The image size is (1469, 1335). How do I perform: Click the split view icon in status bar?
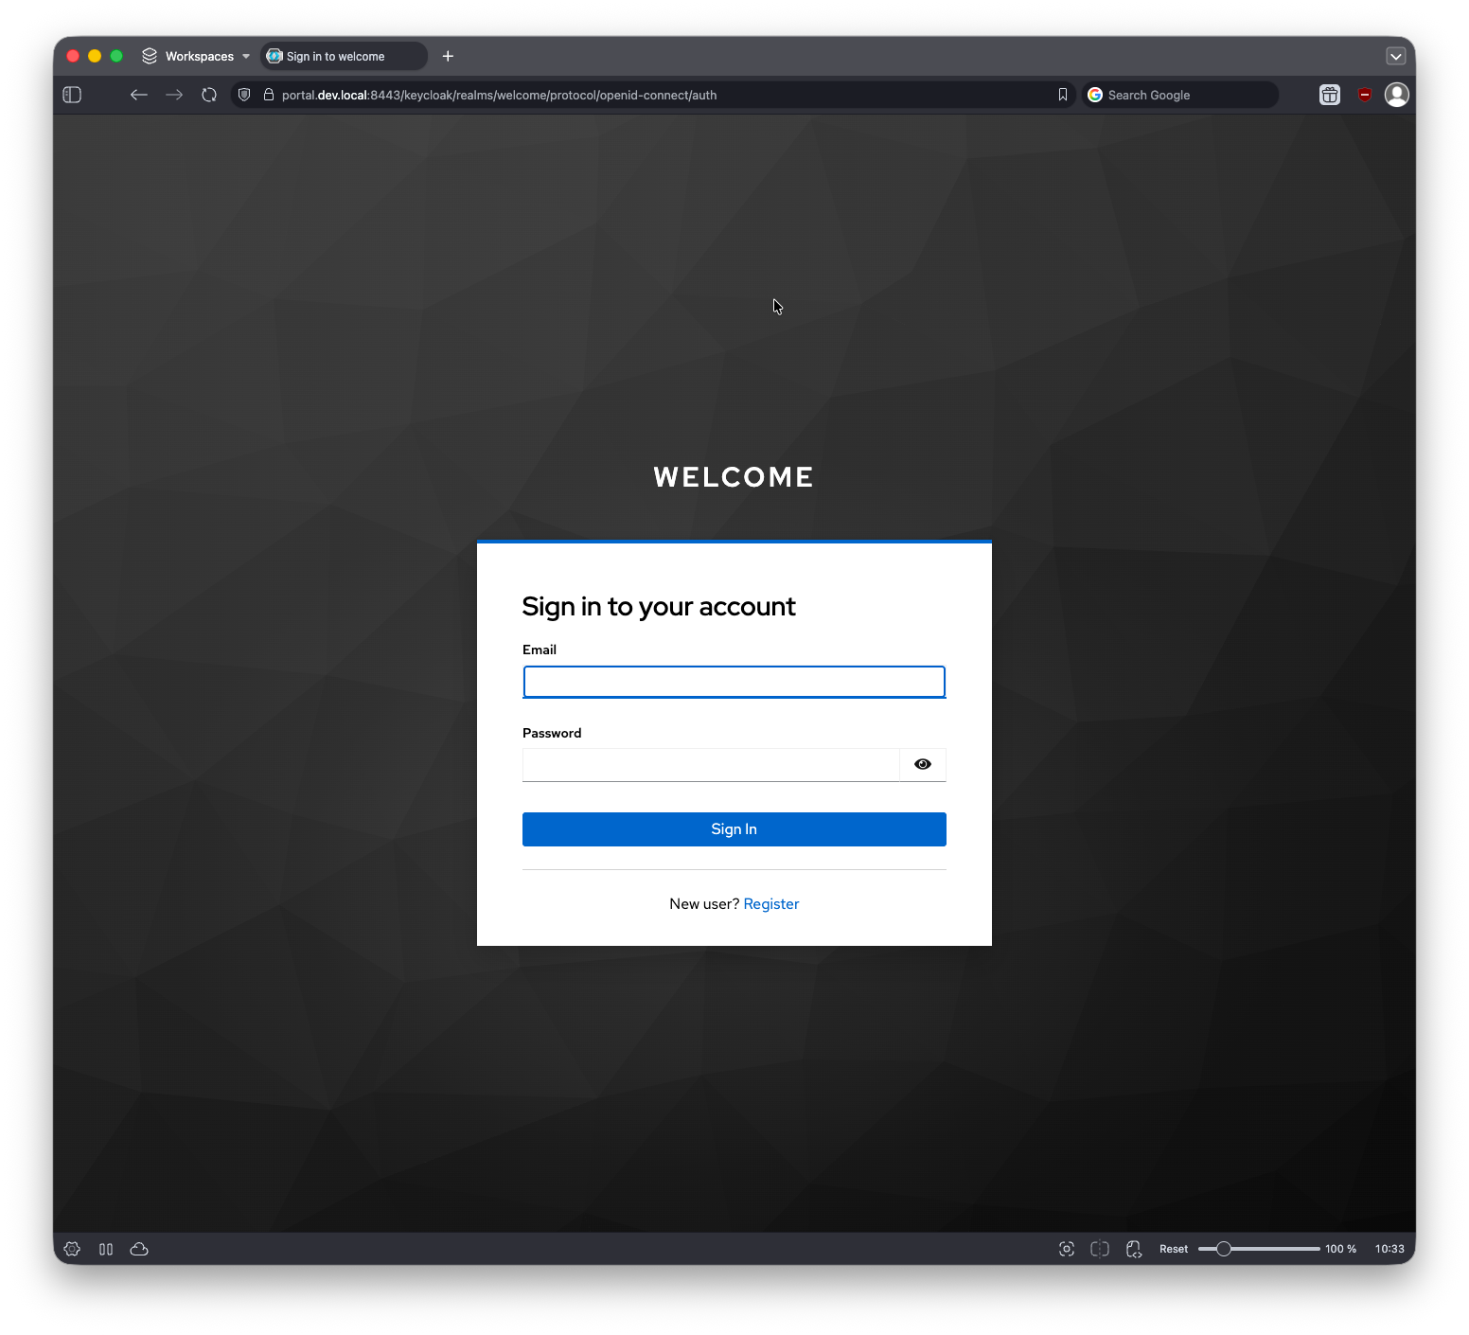[1099, 1249]
